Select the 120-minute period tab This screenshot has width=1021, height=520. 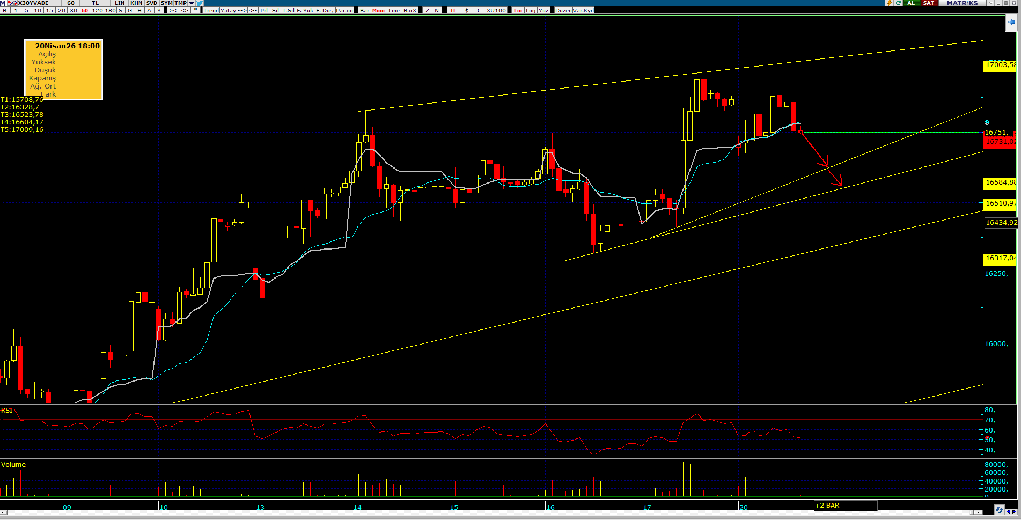click(x=97, y=10)
